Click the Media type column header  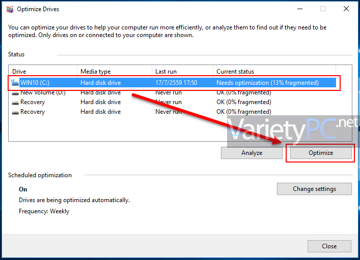coord(115,72)
